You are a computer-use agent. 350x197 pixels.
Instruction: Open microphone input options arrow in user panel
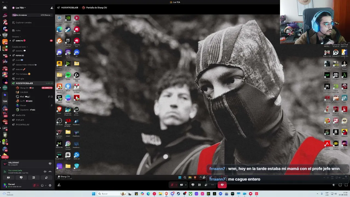point(38,185)
